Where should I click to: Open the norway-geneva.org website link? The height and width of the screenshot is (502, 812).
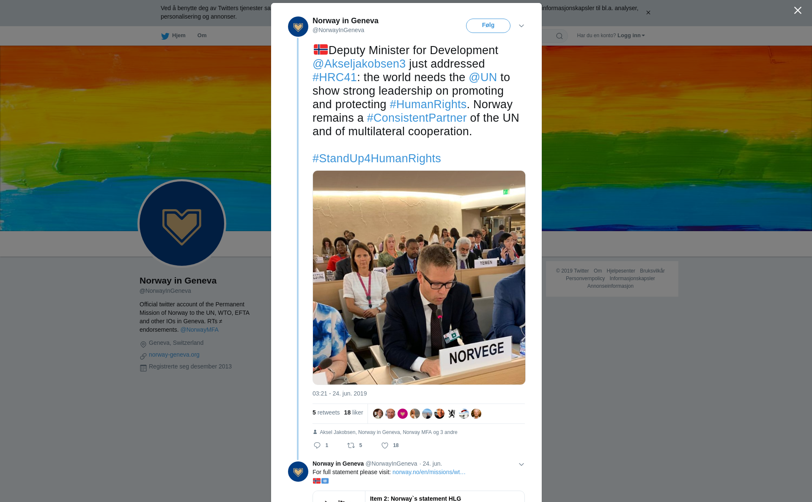(174, 355)
